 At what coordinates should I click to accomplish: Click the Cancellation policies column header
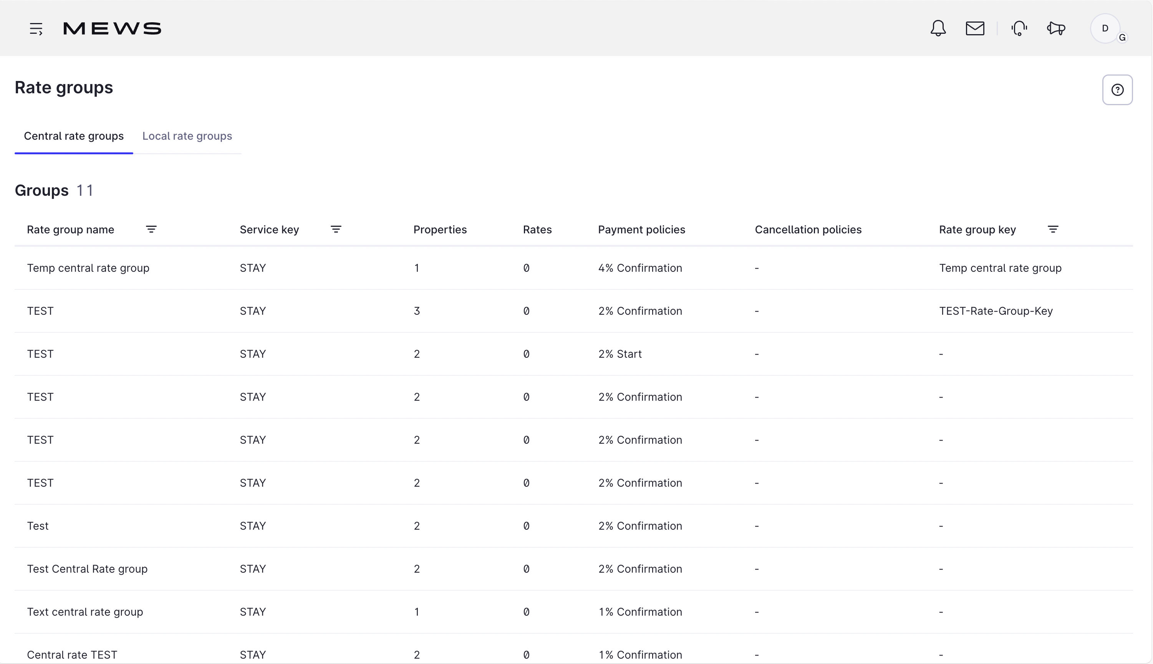808,230
